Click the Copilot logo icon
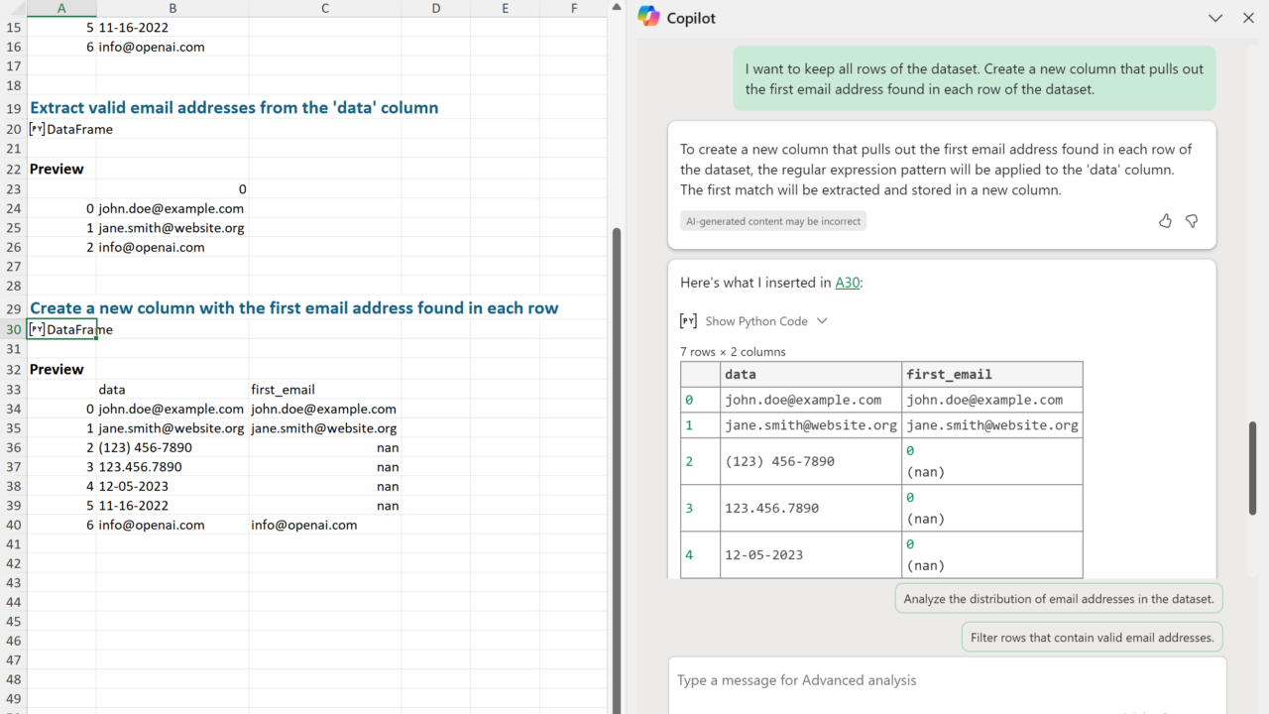 (x=648, y=17)
